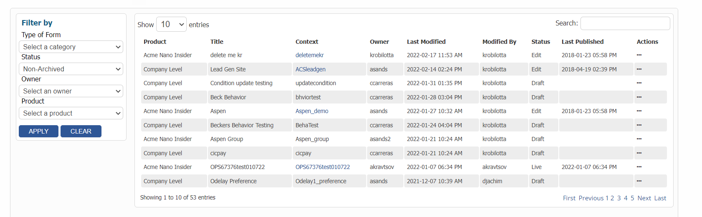702x217 pixels.
Task: Open the deletemekr context link
Action: (x=309, y=55)
